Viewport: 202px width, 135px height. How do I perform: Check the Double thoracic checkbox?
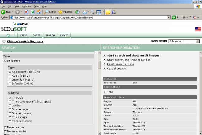[x=10, y=114]
